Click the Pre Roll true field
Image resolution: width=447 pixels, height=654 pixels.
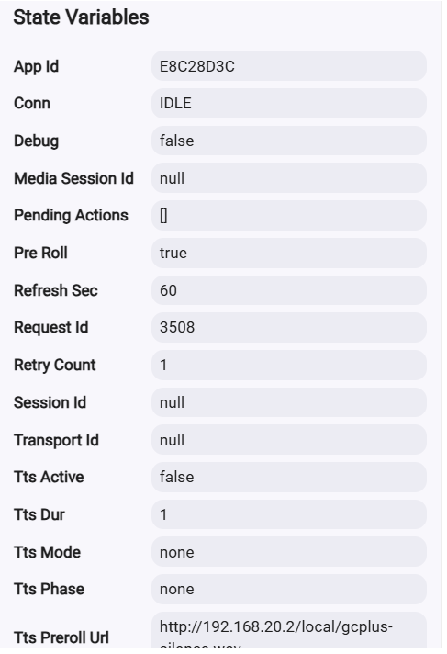click(288, 253)
